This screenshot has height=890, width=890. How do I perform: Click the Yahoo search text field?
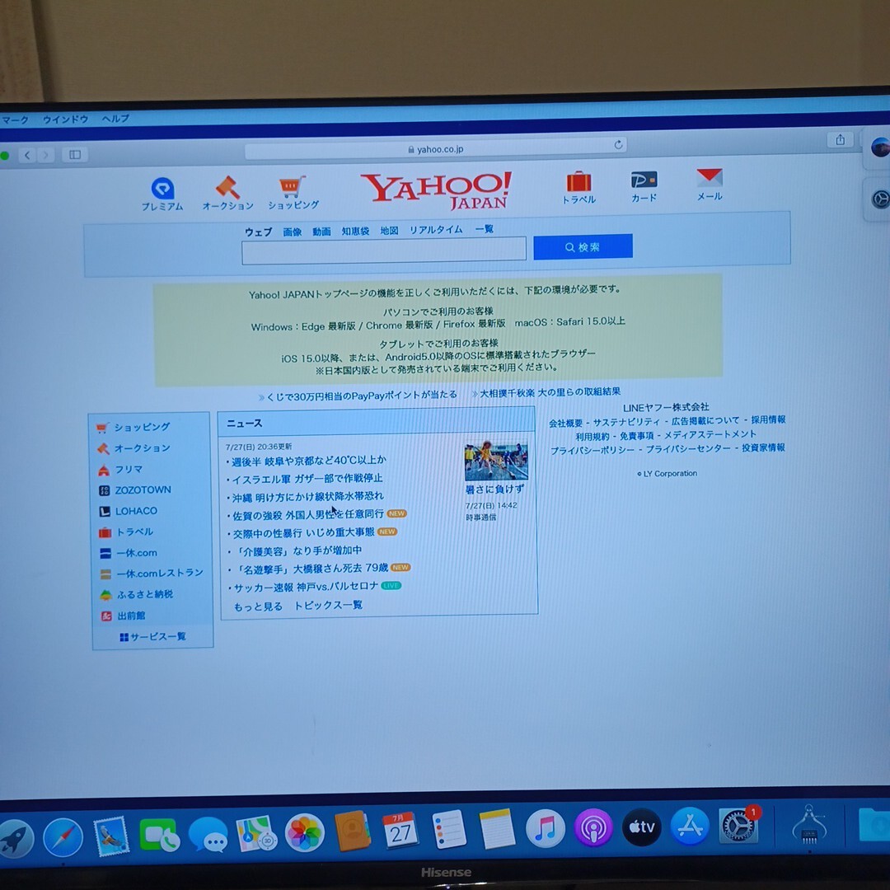(x=384, y=251)
